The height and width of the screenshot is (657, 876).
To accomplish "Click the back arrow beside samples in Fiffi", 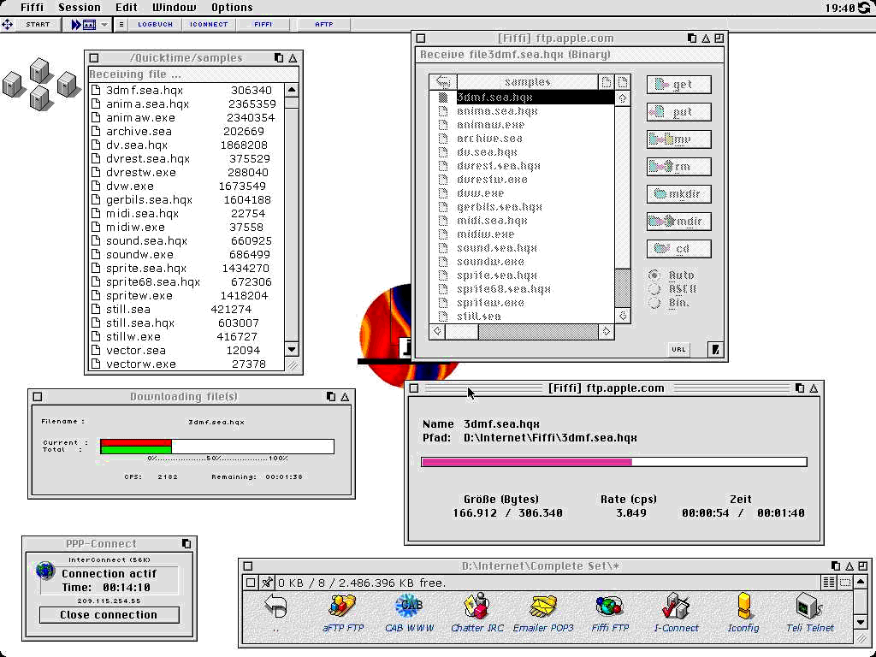I will [x=443, y=82].
